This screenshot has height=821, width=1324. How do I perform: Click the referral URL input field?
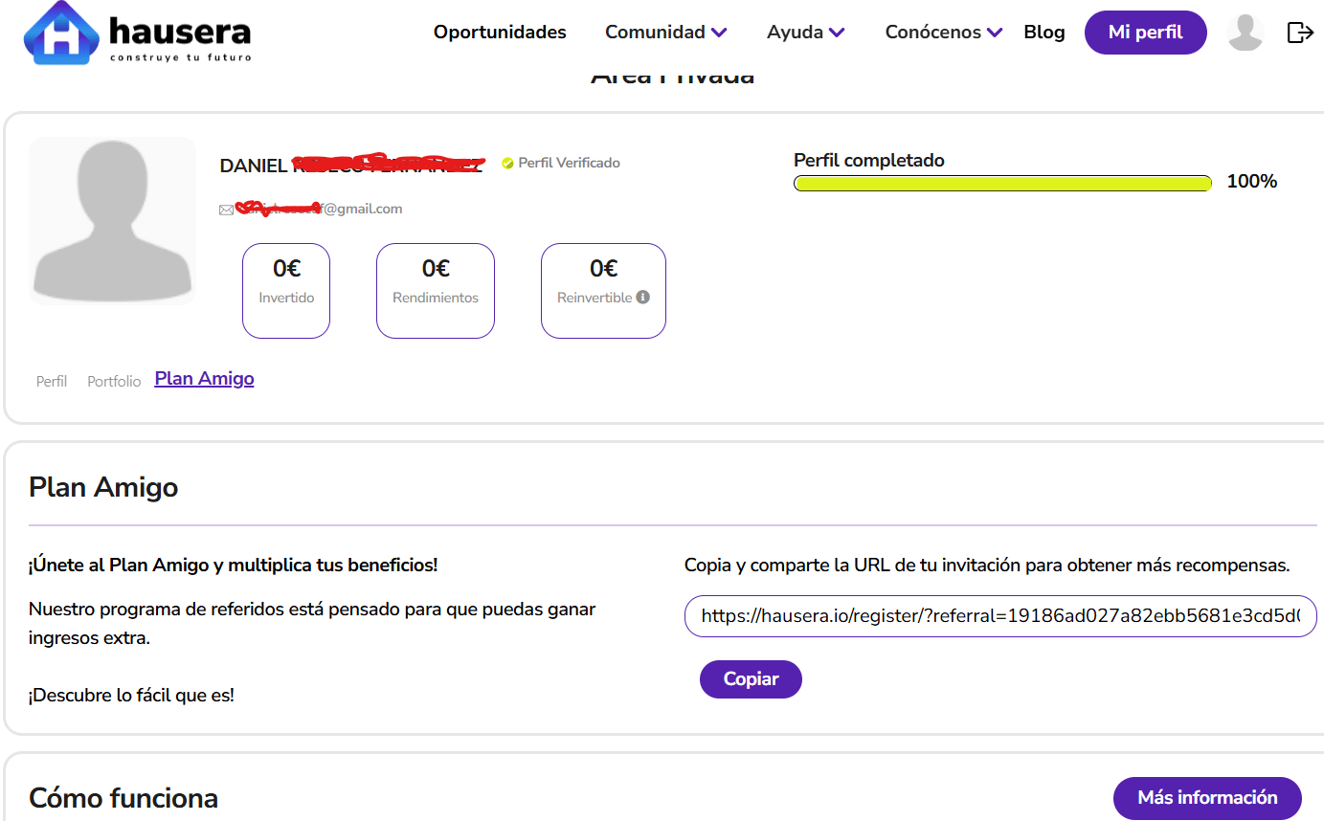pos(1000,616)
